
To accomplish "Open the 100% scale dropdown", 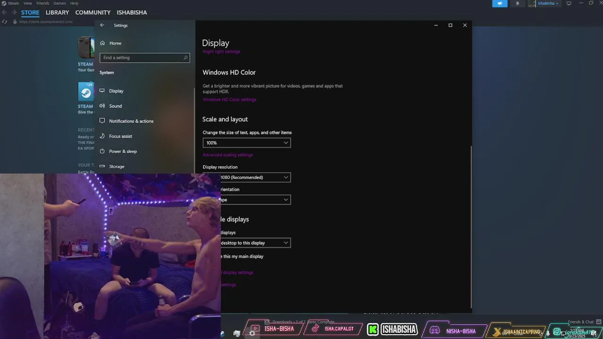I will 247,143.
